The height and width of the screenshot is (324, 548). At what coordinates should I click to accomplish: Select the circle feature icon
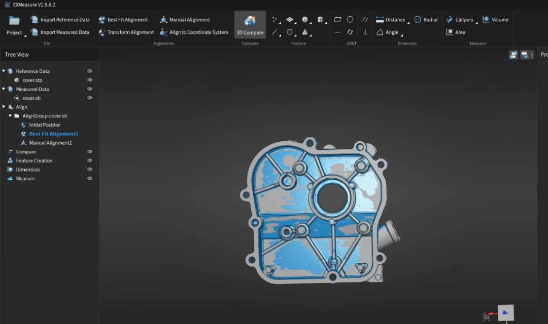290,32
